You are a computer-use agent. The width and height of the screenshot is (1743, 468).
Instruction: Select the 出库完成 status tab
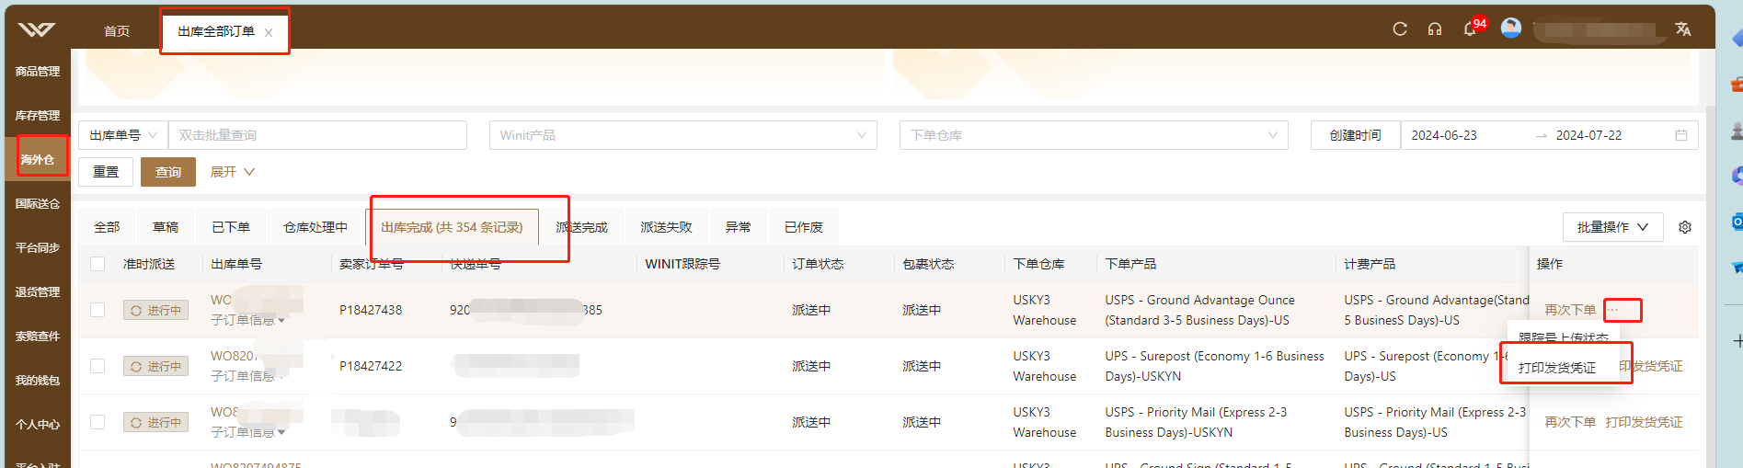point(452,227)
